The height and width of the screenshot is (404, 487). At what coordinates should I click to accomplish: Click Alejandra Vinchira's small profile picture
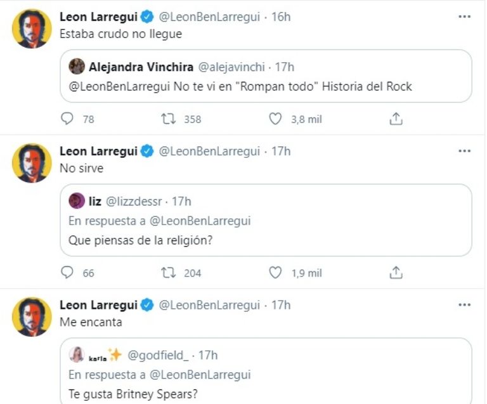(77, 67)
